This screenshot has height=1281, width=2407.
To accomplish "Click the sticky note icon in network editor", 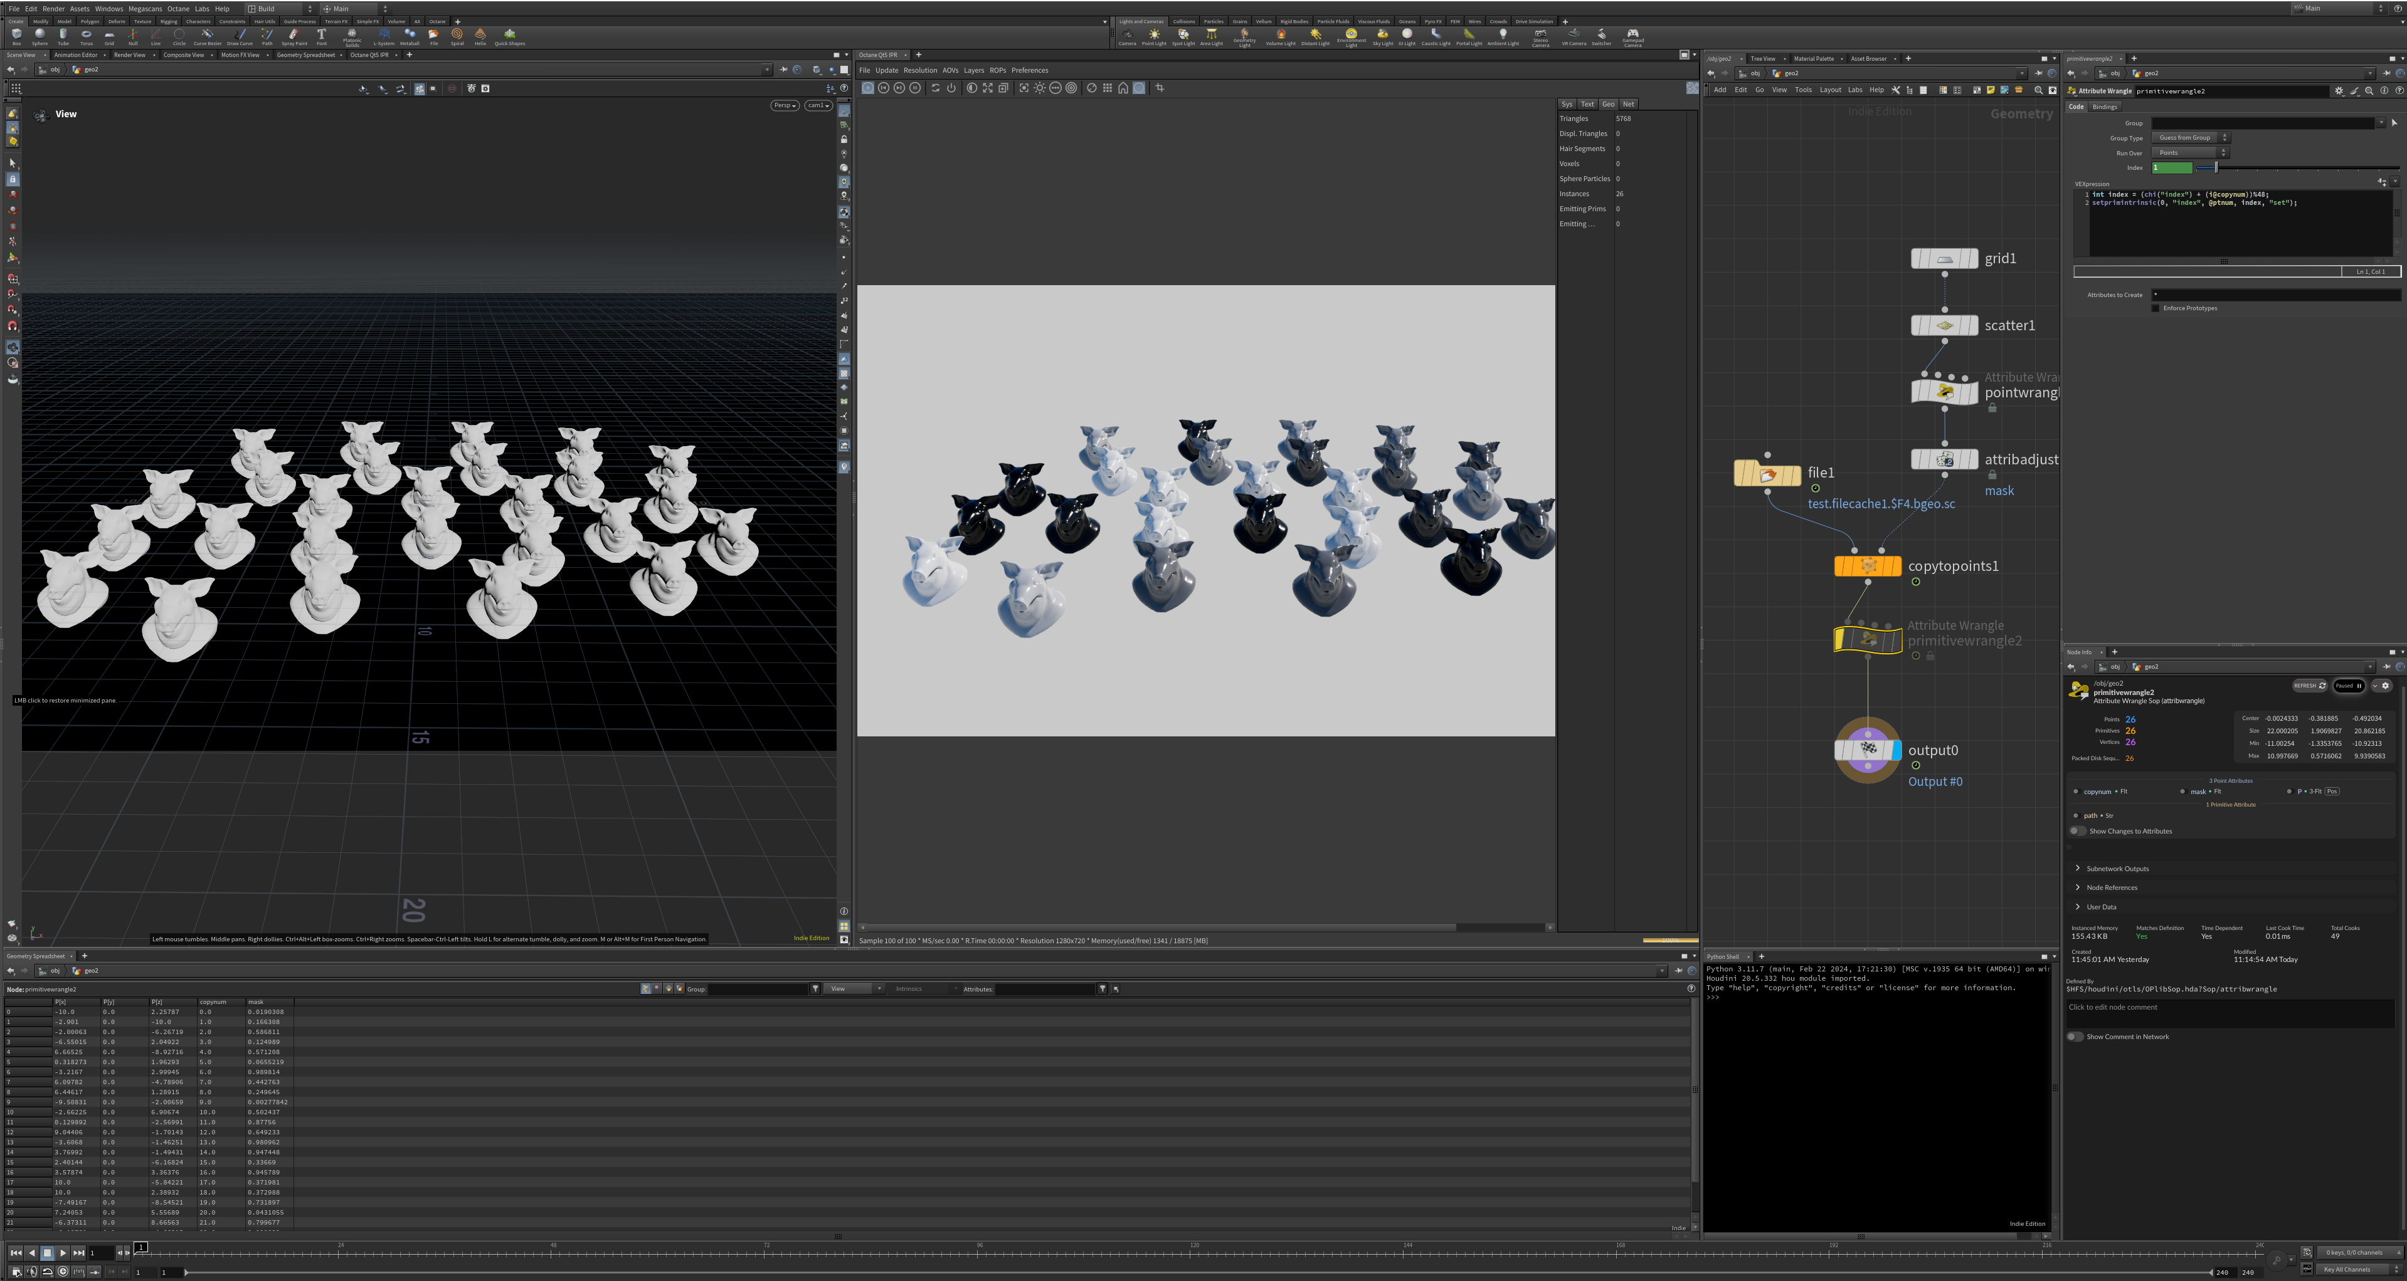I will coord(1991,91).
